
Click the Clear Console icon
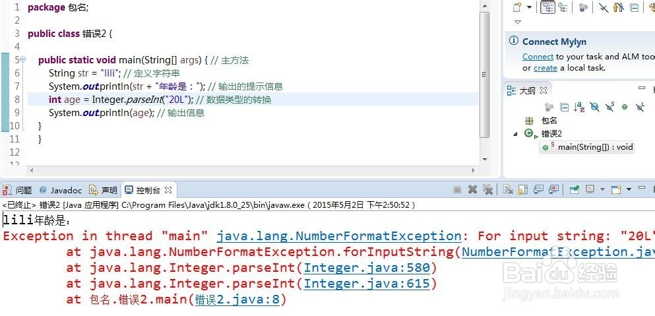508,190
